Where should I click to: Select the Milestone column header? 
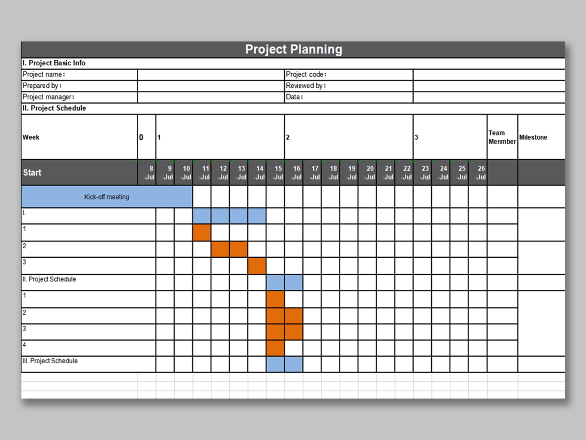pos(541,137)
